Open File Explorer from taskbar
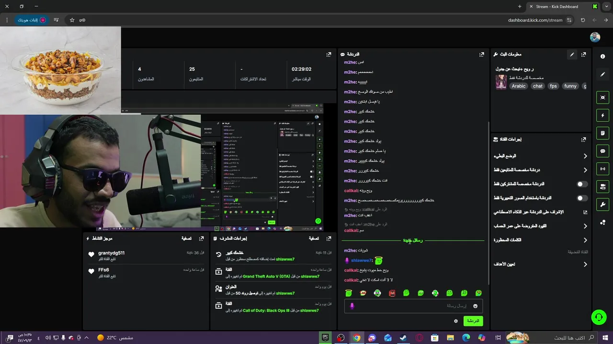 click(x=450, y=338)
